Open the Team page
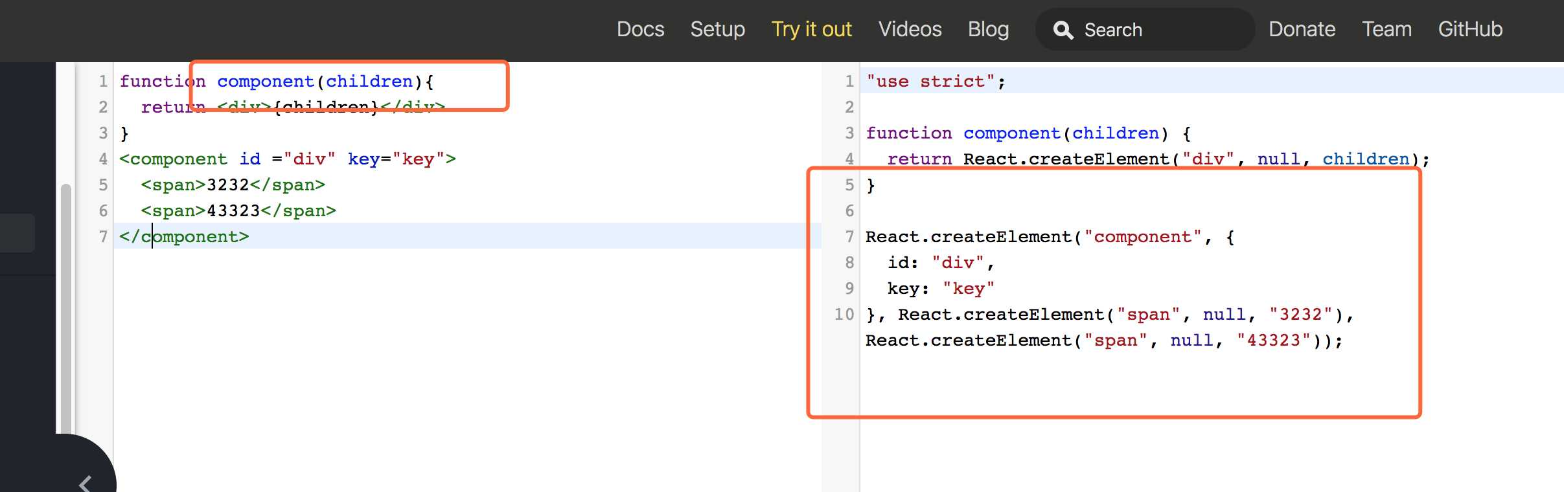 (x=1386, y=29)
